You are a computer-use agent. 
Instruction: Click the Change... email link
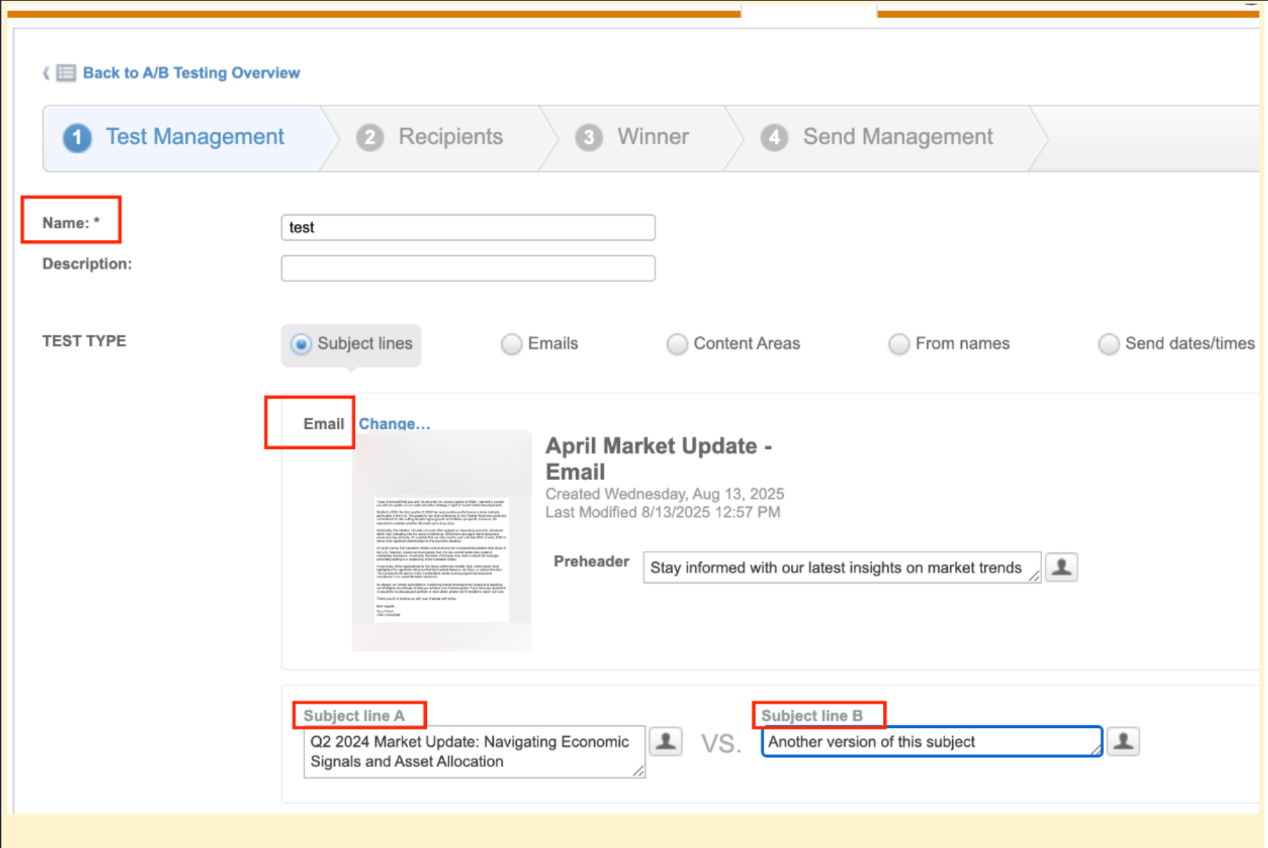pyautogui.click(x=394, y=423)
